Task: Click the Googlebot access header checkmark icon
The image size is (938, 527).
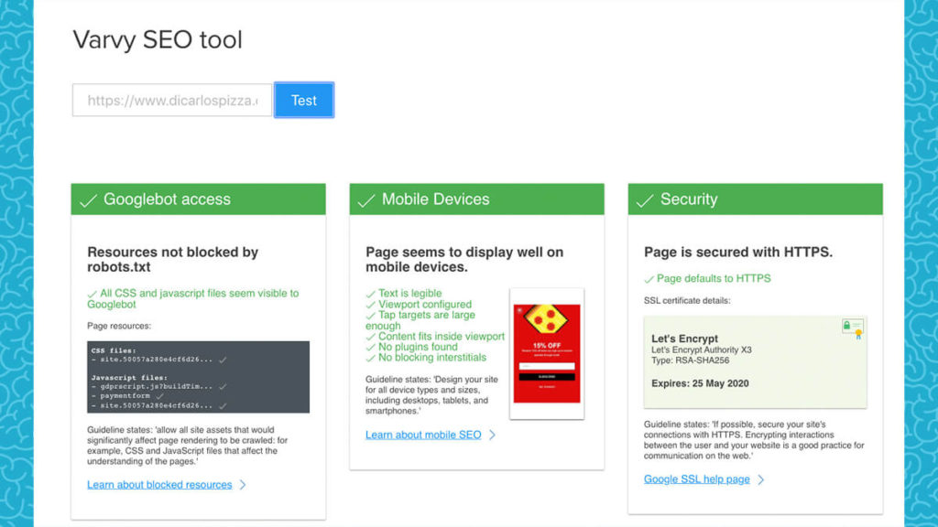Action: 88,200
